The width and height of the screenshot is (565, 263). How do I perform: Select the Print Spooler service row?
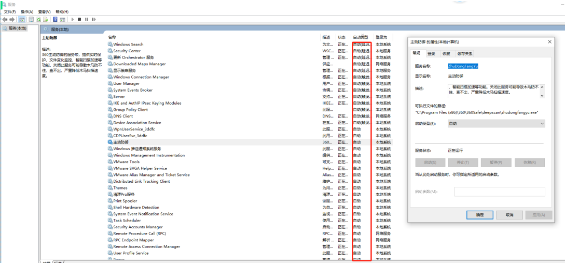[251, 201]
